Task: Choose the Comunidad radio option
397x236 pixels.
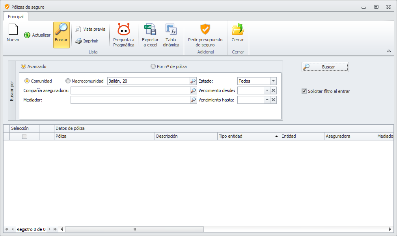Action: pos(38,81)
